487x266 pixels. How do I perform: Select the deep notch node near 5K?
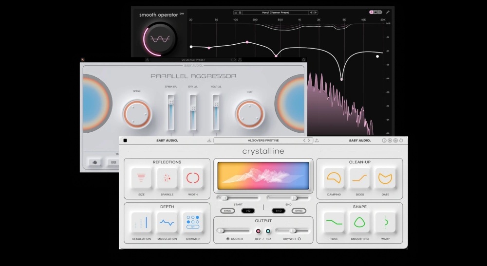tap(342, 79)
